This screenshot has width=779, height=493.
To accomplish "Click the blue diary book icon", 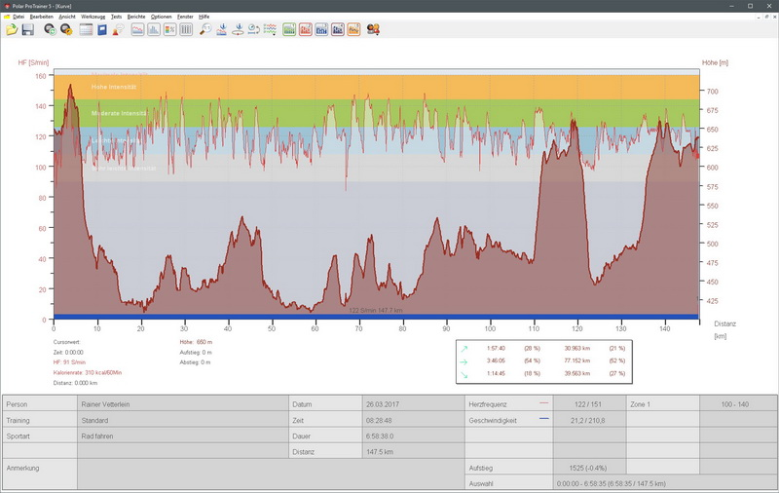I will [101, 30].
